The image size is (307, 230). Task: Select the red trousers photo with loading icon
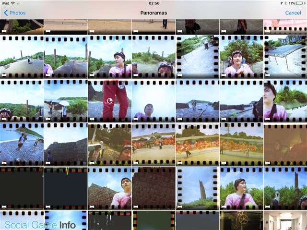click(x=110, y=101)
